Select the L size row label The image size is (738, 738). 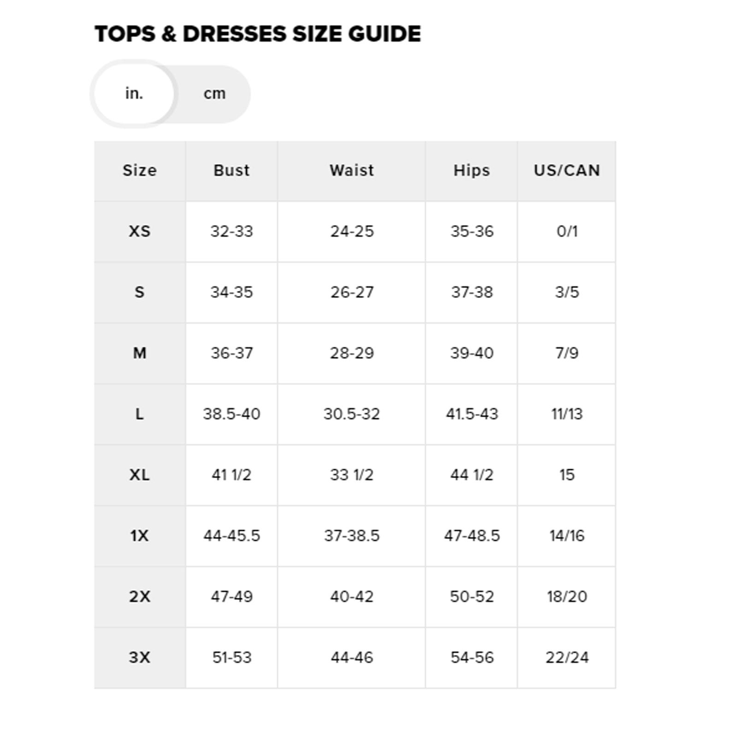point(140,414)
